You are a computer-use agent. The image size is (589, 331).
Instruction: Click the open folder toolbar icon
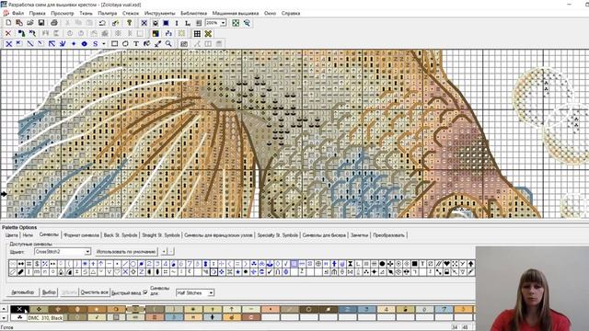(x=30, y=23)
